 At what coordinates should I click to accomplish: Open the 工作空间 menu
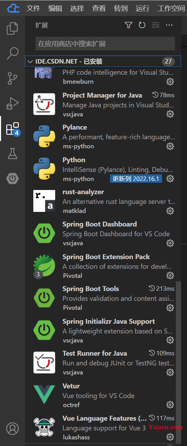pos(171,8)
